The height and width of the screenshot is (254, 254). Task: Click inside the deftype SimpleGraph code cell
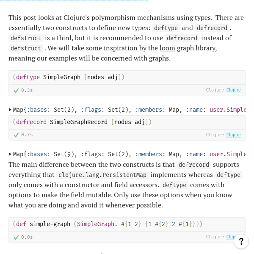pyautogui.click(x=127, y=77)
